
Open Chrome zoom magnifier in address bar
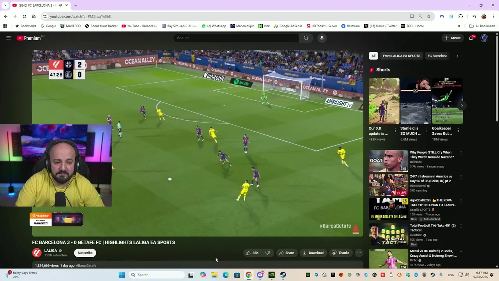pyautogui.click(x=420, y=16)
